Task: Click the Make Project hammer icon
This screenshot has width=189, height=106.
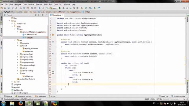Action: point(47,8)
